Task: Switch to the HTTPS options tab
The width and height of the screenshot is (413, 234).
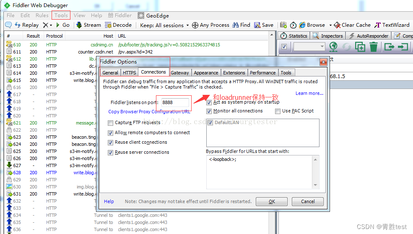Action: click(x=129, y=72)
